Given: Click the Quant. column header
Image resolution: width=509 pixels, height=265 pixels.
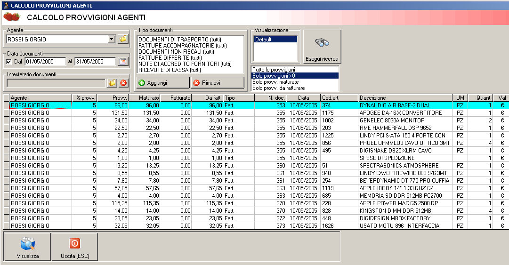Looking at the screenshot, I should tap(480, 97).
